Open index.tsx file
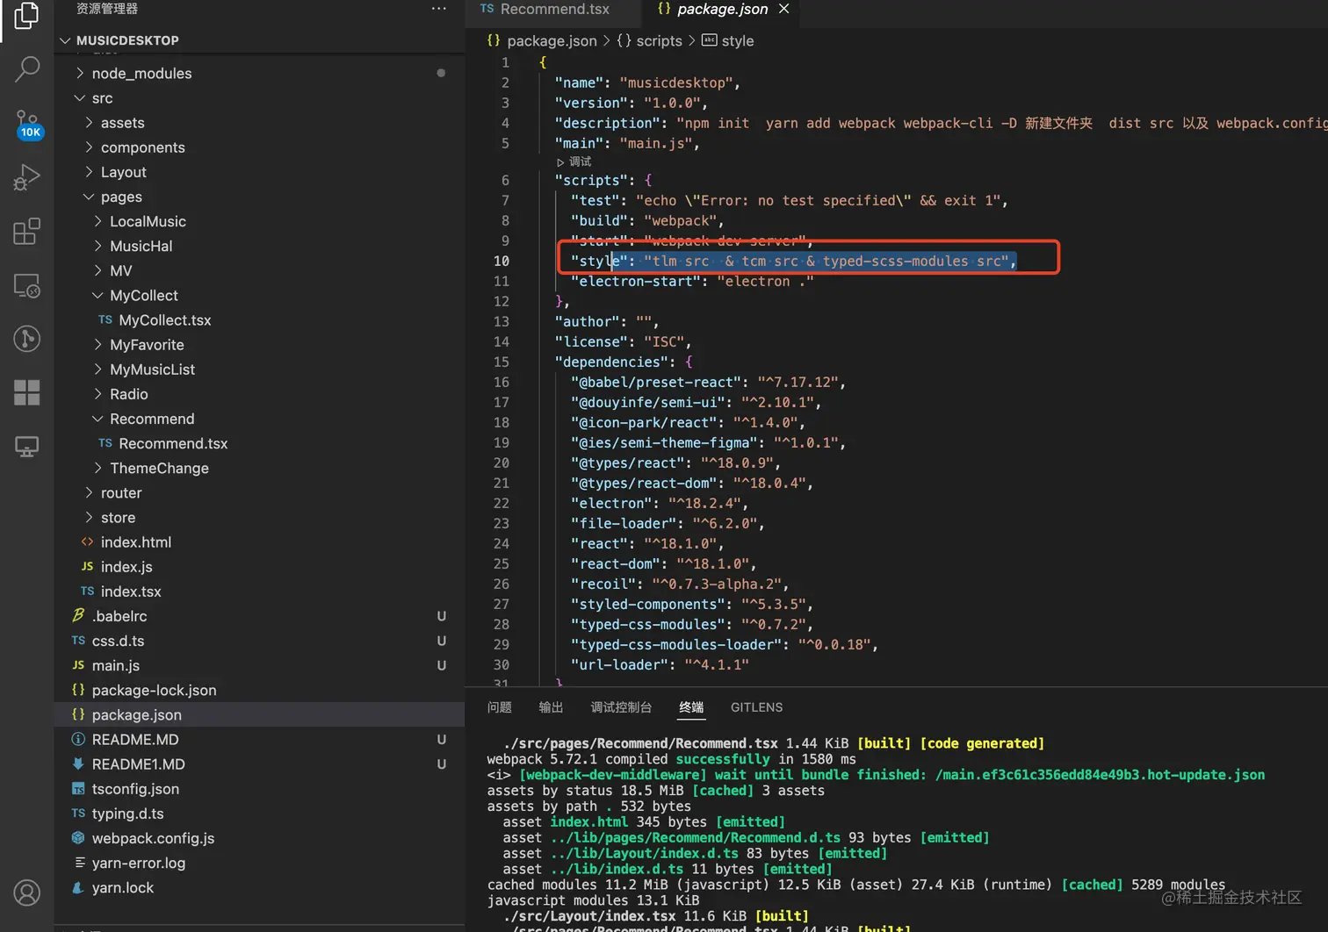 [x=259, y=591]
